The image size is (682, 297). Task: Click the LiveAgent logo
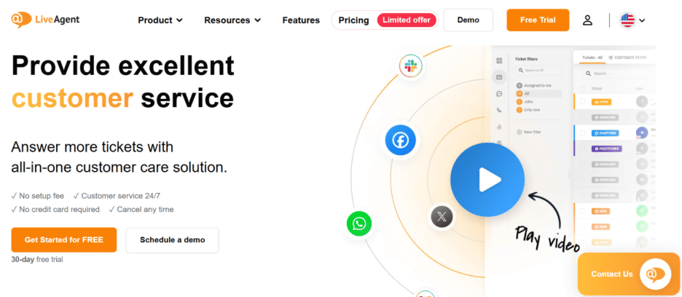[x=45, y=20]
